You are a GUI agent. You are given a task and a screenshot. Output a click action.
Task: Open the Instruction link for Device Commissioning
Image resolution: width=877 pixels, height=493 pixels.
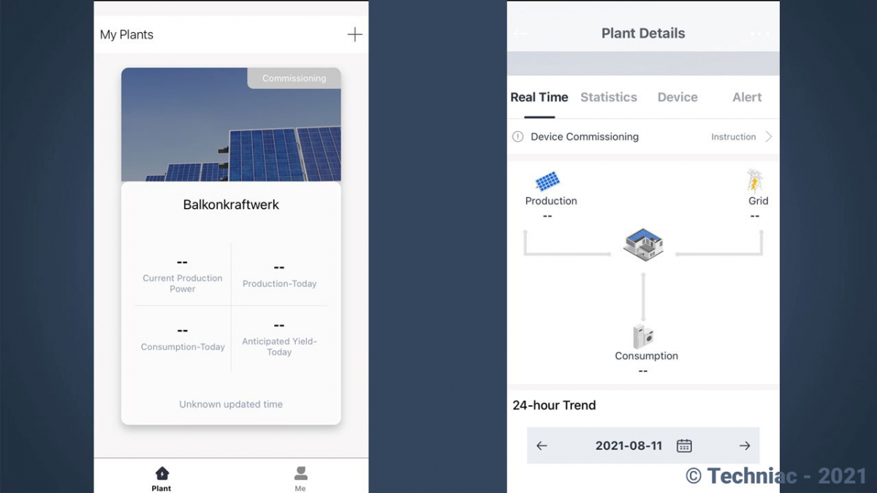[x=732, y=137]
